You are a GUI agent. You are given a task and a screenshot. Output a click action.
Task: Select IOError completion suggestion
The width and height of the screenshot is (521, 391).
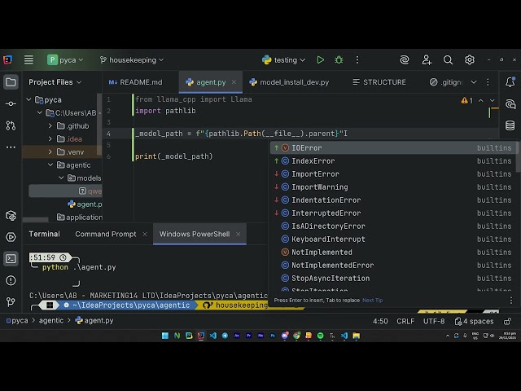point(392,147)
